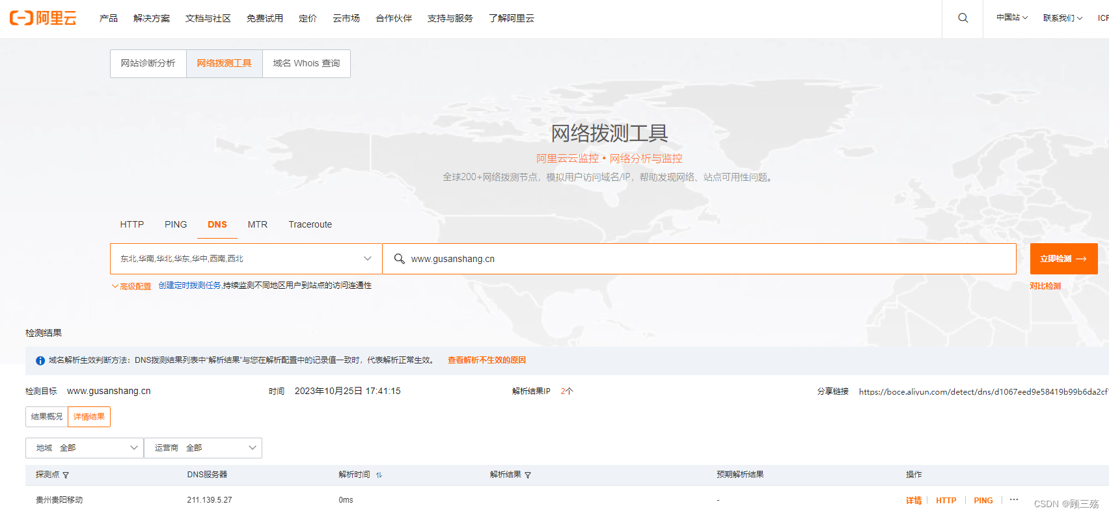Click the share link URL boce.aliyun.com
1109x515 pixels.
point(983,391)
